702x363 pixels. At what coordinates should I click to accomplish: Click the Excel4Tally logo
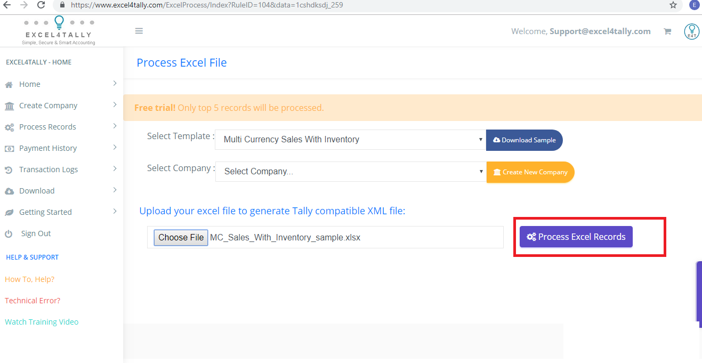pyautogui.click(x=59, y=30)
